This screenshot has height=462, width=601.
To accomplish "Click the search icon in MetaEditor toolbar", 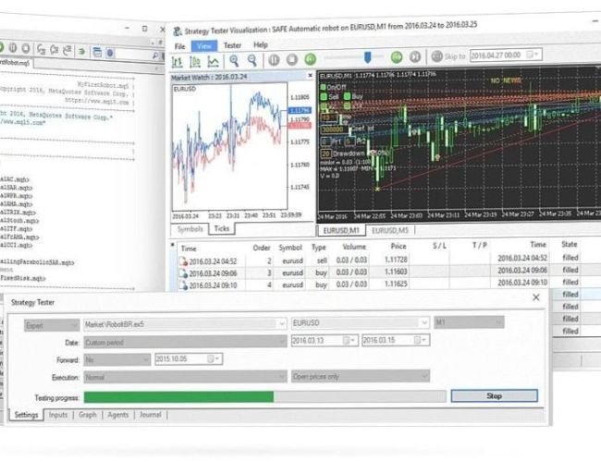I will point(155,55).
